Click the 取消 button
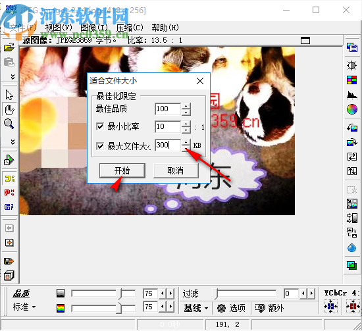 [x=176, y=170]
